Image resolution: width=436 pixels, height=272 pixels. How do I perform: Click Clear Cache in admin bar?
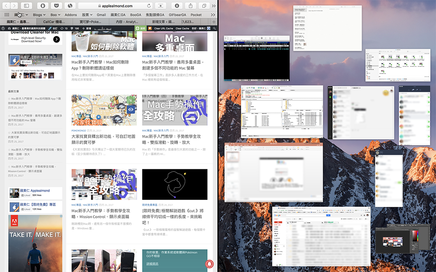[182, 28]
